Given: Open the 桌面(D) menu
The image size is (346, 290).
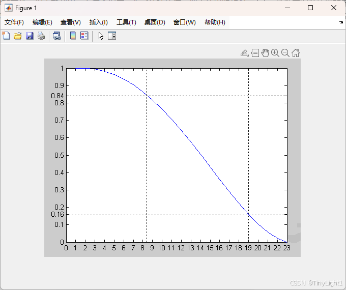Looking at the screenshot, I should click(x=155, y=22).
